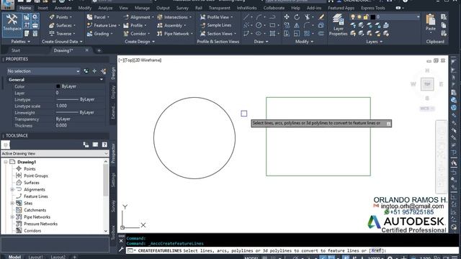Screen dimensions: 461x259
Task: Toggle layer freeze sun icon in layer dropdown
Action: [359, 17]
